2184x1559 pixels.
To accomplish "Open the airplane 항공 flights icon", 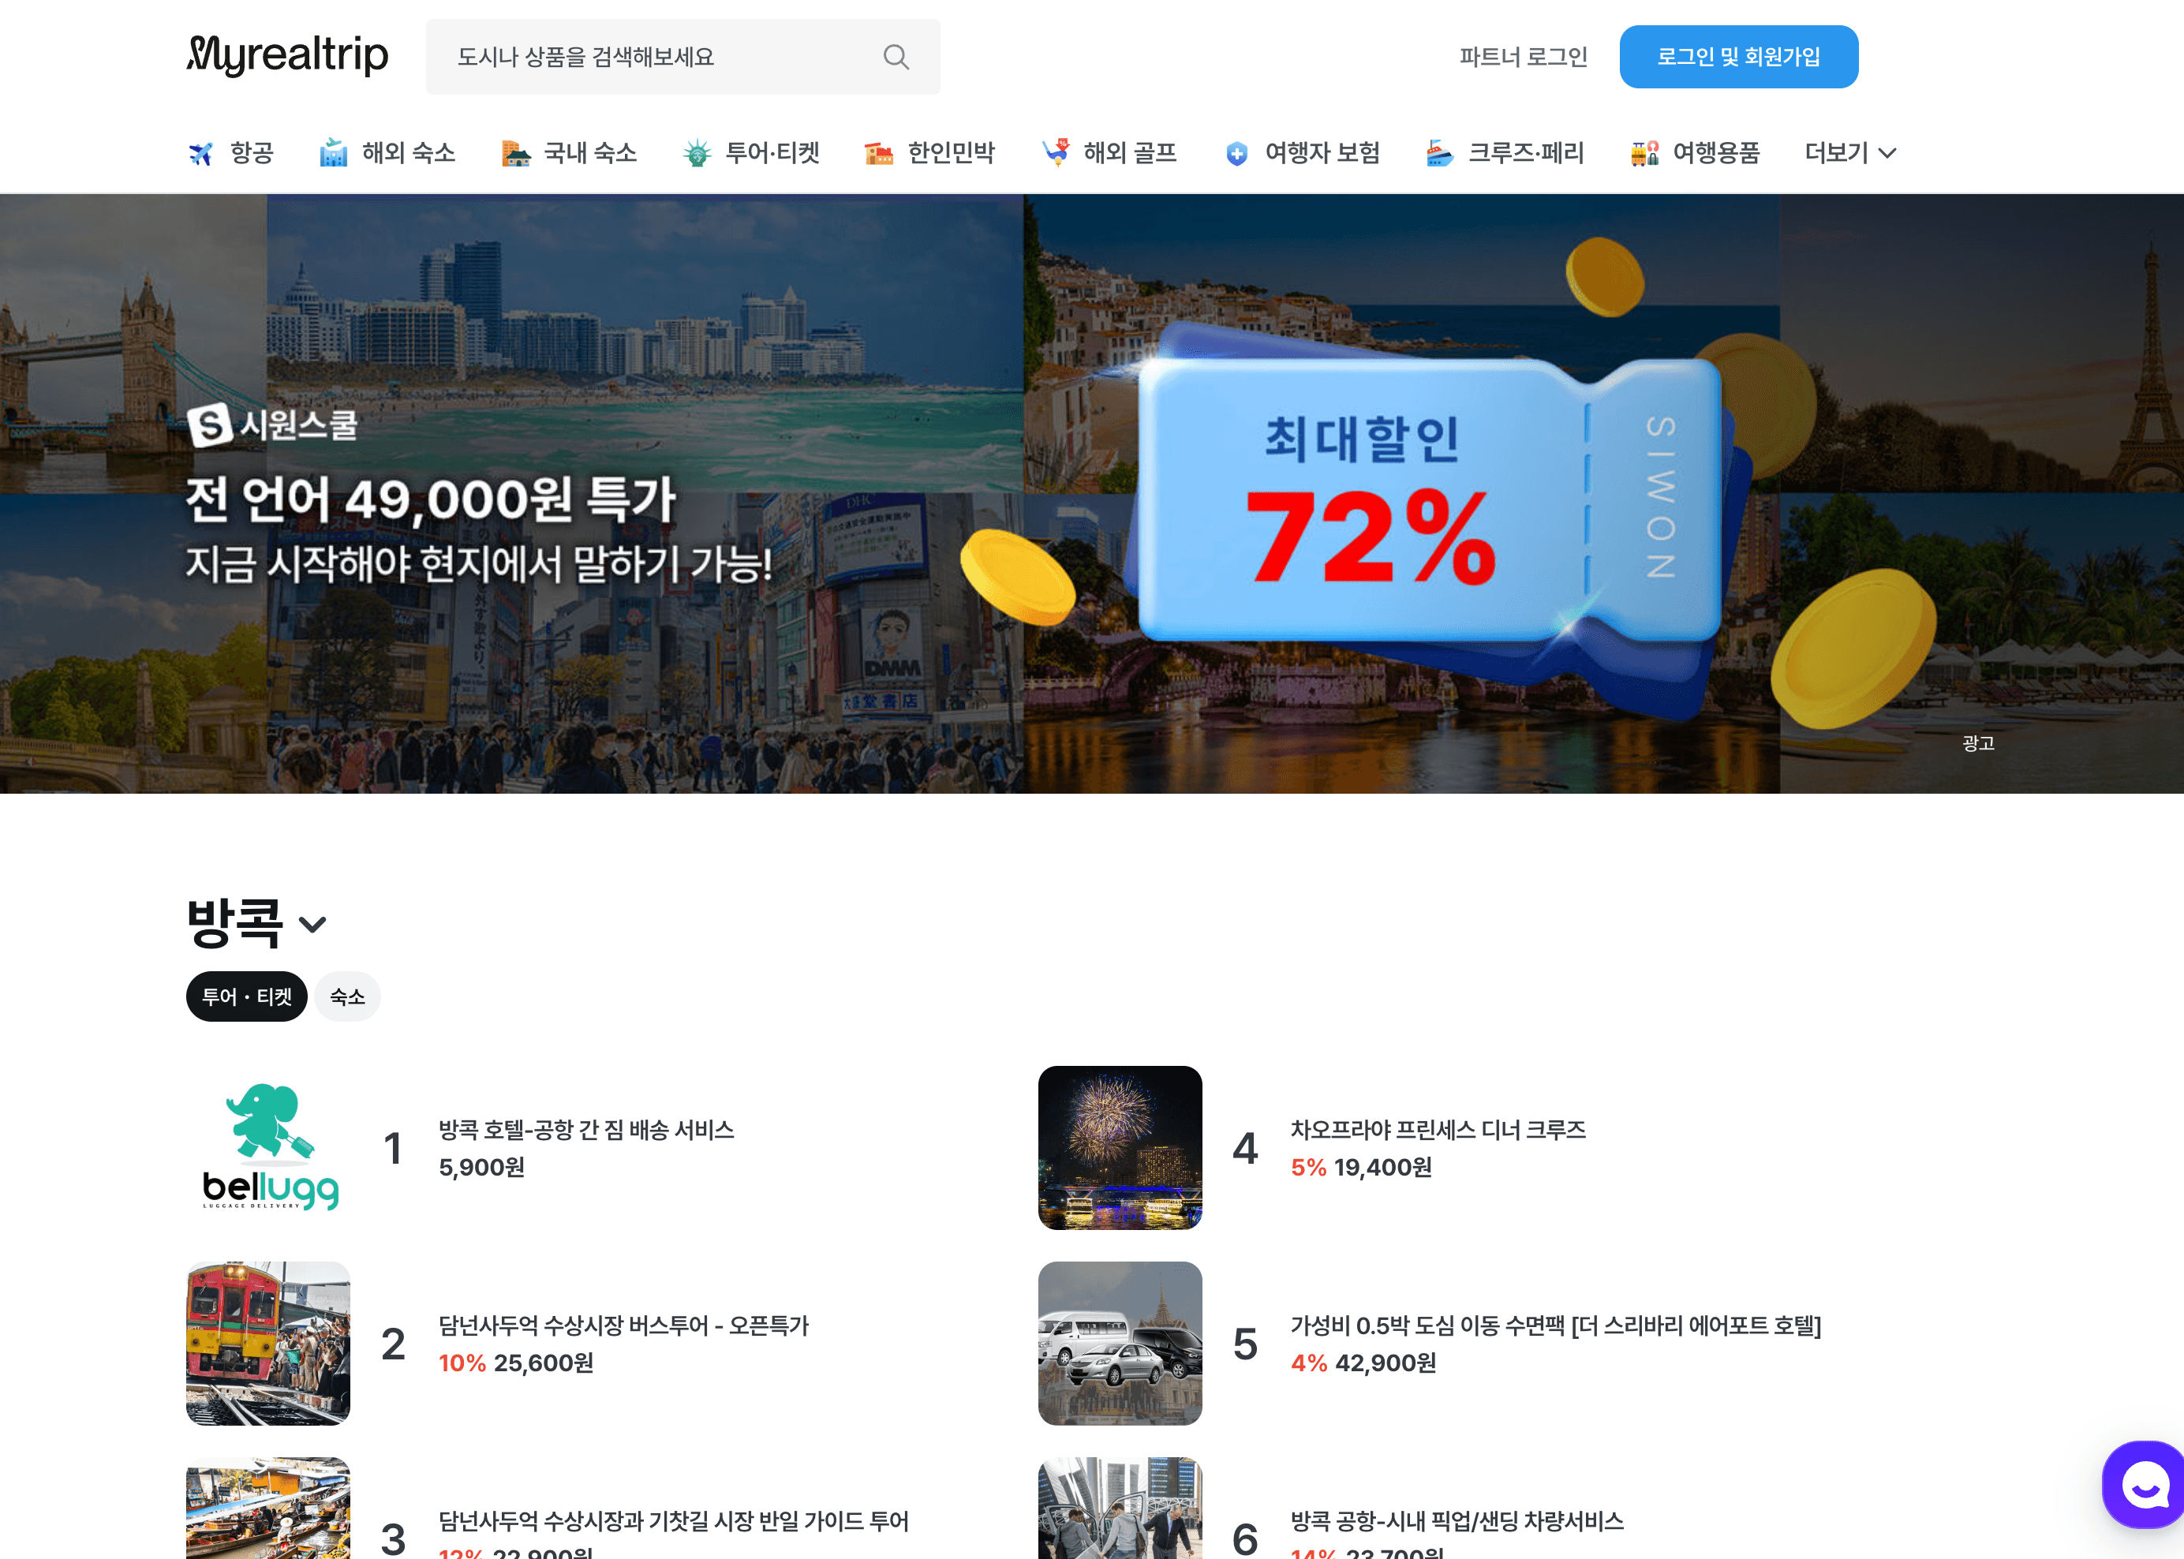I will (200, 152).
